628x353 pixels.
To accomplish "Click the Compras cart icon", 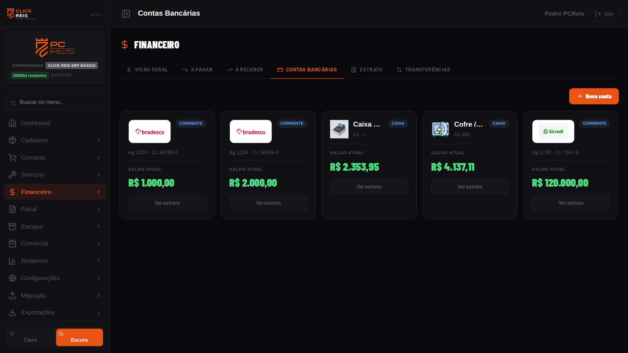I will pos(12,158).
